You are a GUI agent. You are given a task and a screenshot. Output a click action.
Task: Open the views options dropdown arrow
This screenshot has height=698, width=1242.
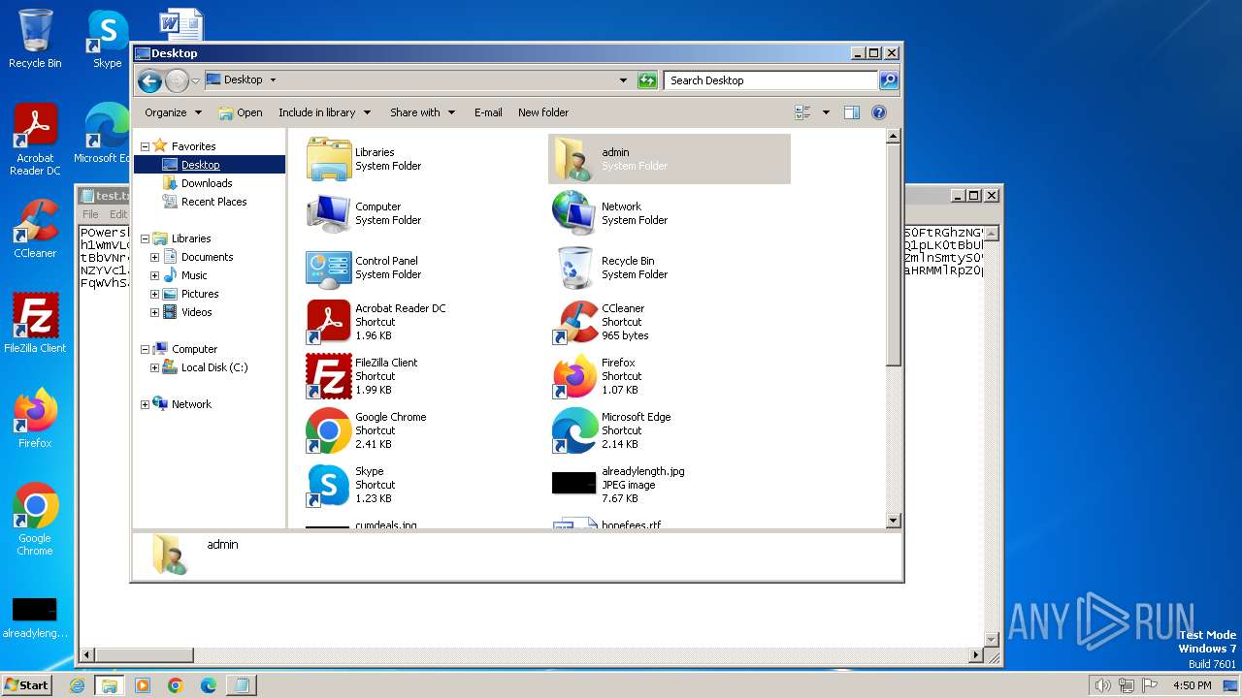[x=826, y=112]
